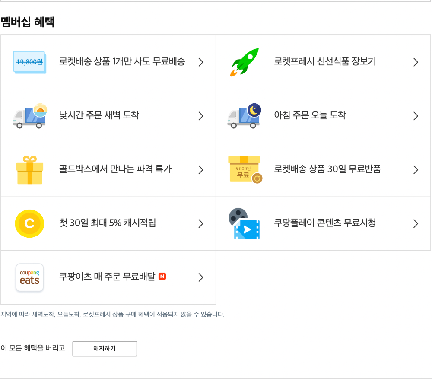Image resolution: width=432 pixels, height=379 pixels.
Task: Click the Coupang Eats logo icon
Action: click(x=29, y=277)
